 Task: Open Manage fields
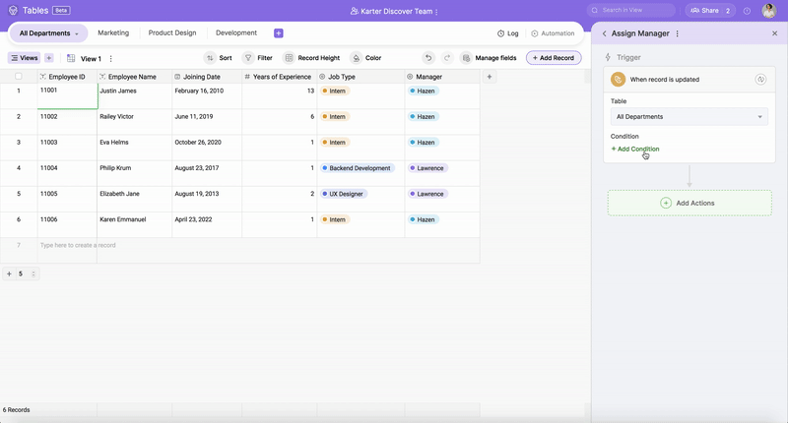[x=489, y=58]
